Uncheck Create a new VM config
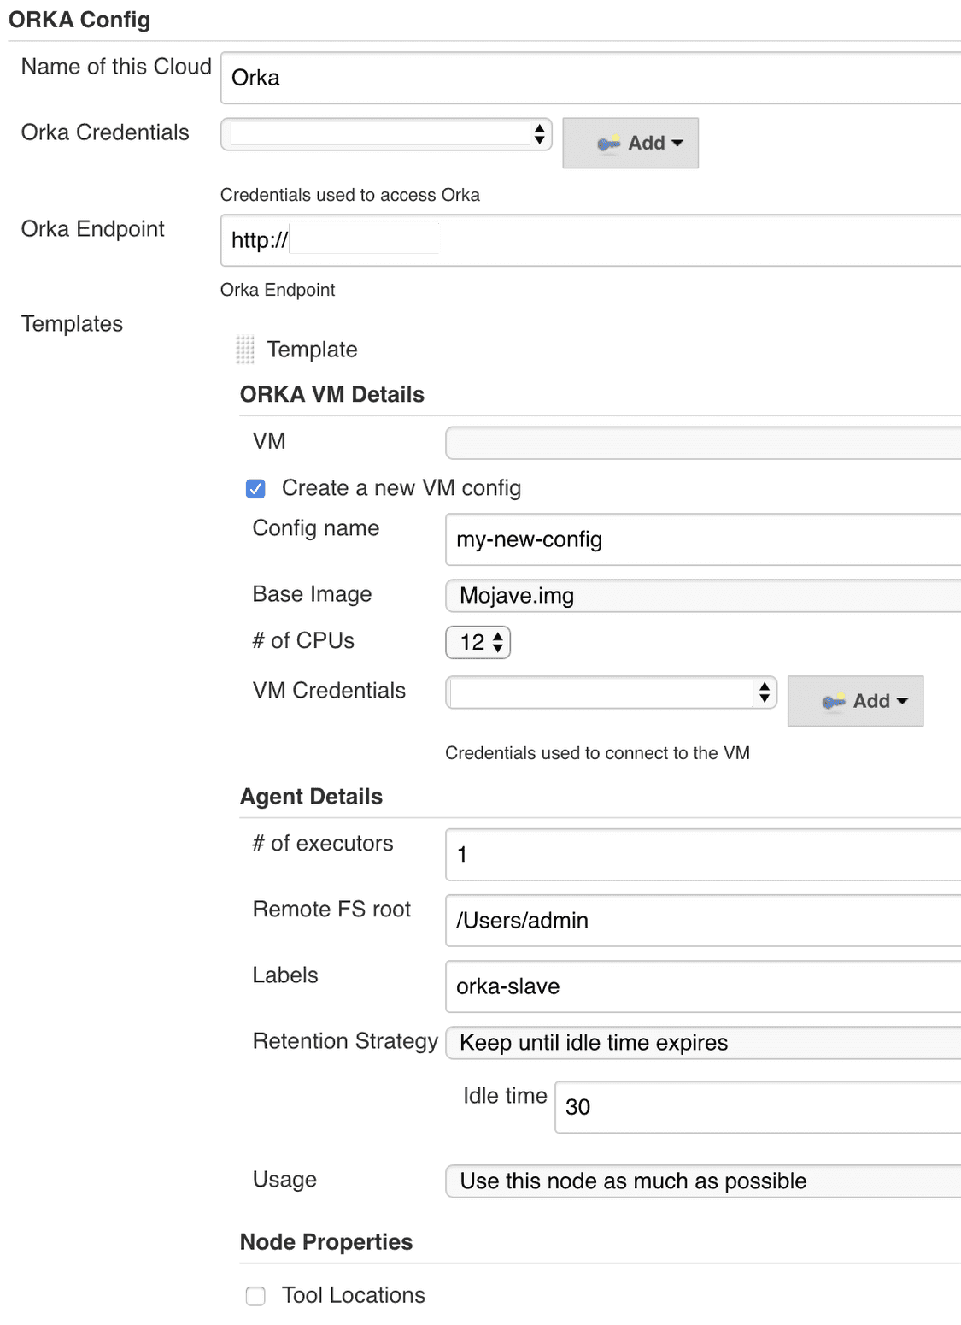 tap(255, 488)
